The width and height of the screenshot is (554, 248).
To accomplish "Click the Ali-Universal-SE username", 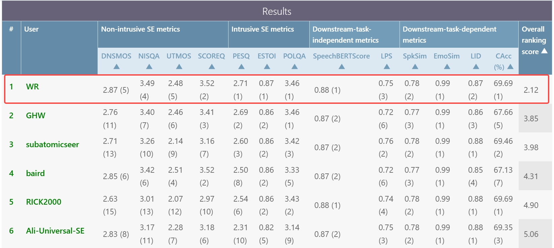I will click(55, 231).
